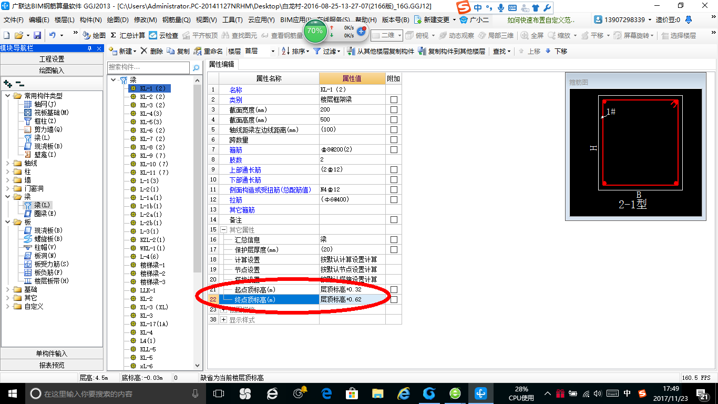Open the 如何快速布置自定义范 help link
The width and height of the screenshot is (718, 404).
(x=541, y=19)
